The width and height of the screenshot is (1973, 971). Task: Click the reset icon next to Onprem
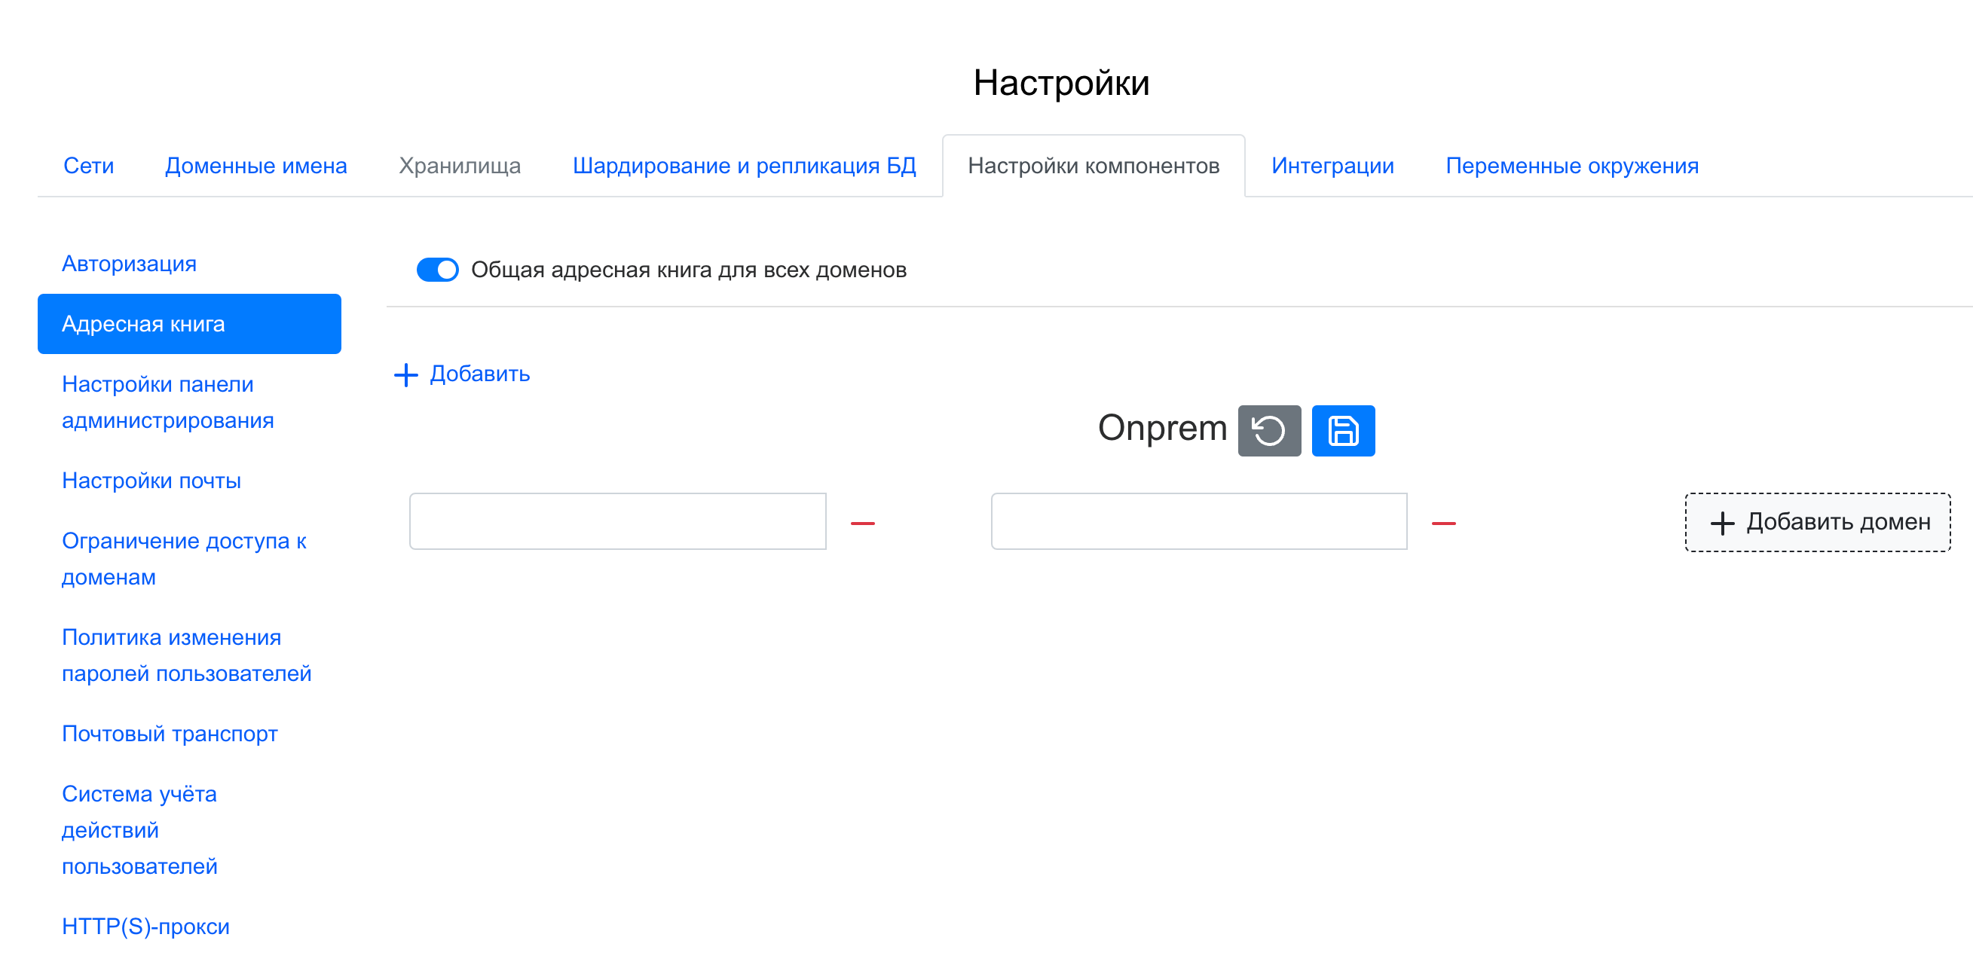(1268, 430)
